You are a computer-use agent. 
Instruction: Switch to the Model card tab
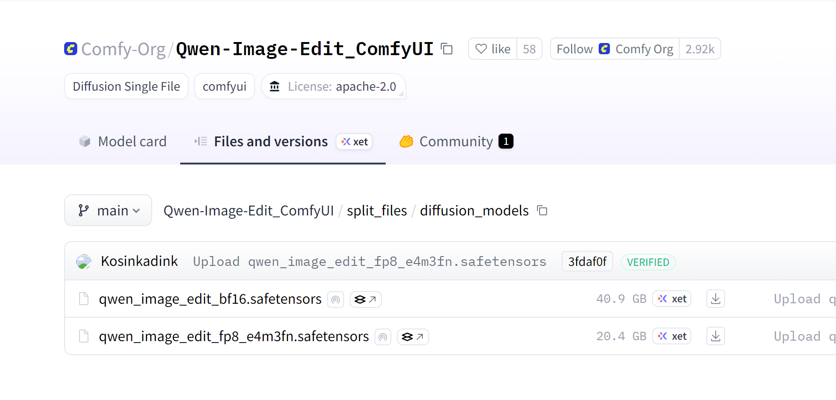[x=123, y=141]
